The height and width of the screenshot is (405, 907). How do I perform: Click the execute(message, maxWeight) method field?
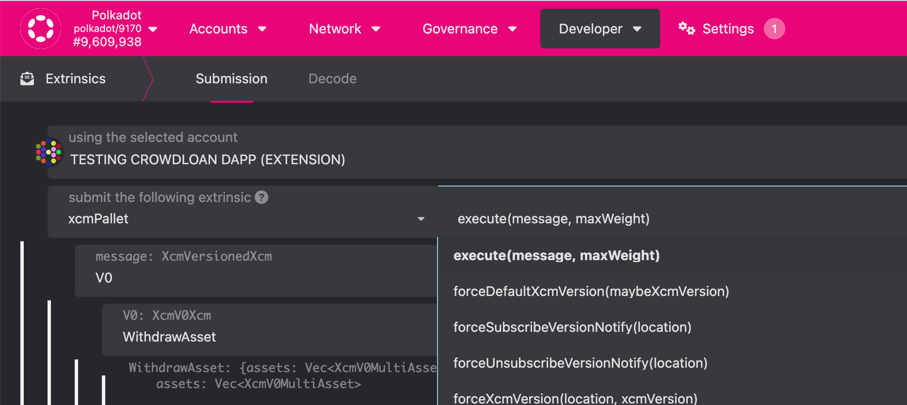coord(672,212)
